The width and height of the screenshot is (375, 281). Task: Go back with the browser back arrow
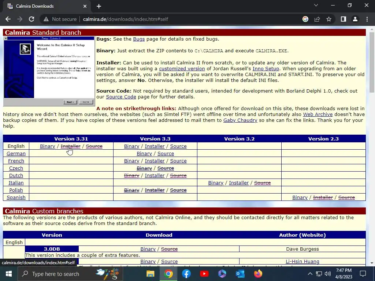(x=8, y=19)
